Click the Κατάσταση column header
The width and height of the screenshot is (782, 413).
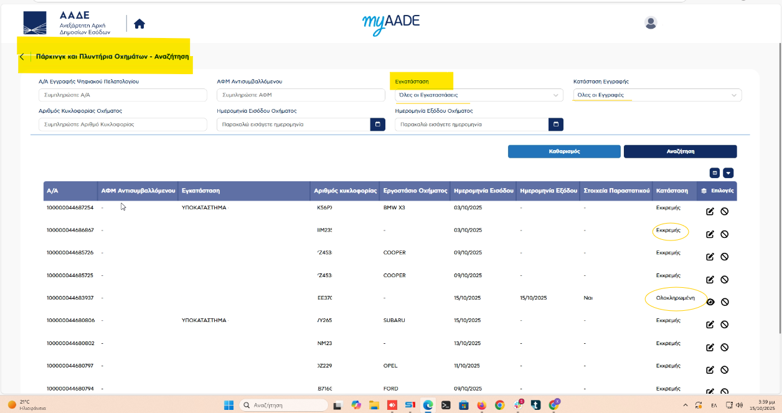click(672, 191)
